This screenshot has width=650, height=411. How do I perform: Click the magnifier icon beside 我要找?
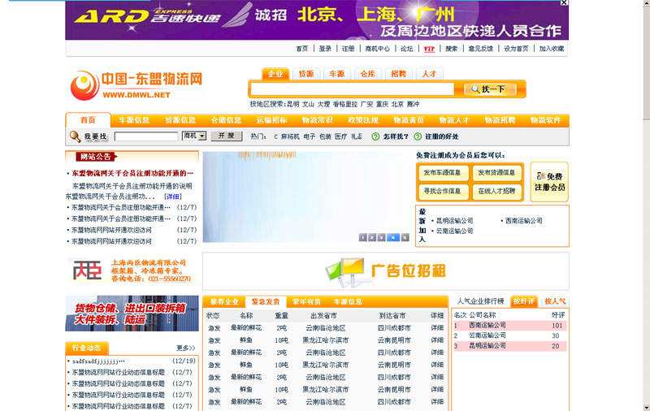pyautogui.click(x=75, y=136)
